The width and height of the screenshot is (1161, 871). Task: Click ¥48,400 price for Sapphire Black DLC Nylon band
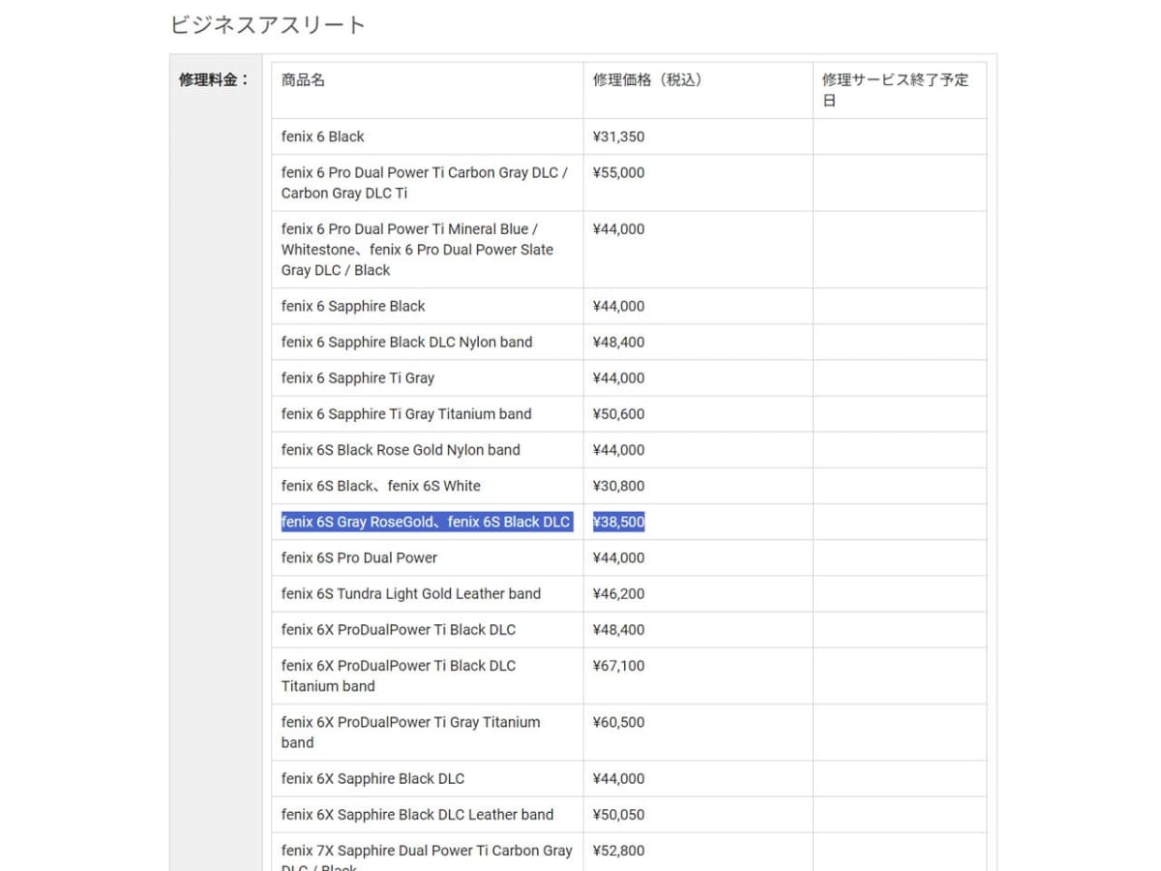tap(618, 342)
